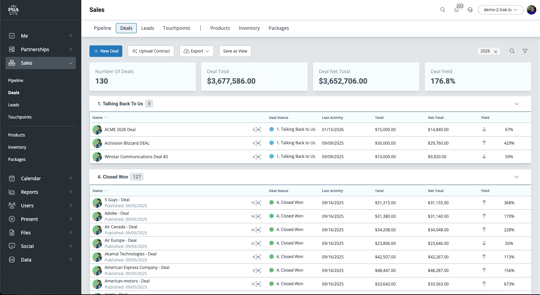Click the Sales sidebar icon

point(12,63)
